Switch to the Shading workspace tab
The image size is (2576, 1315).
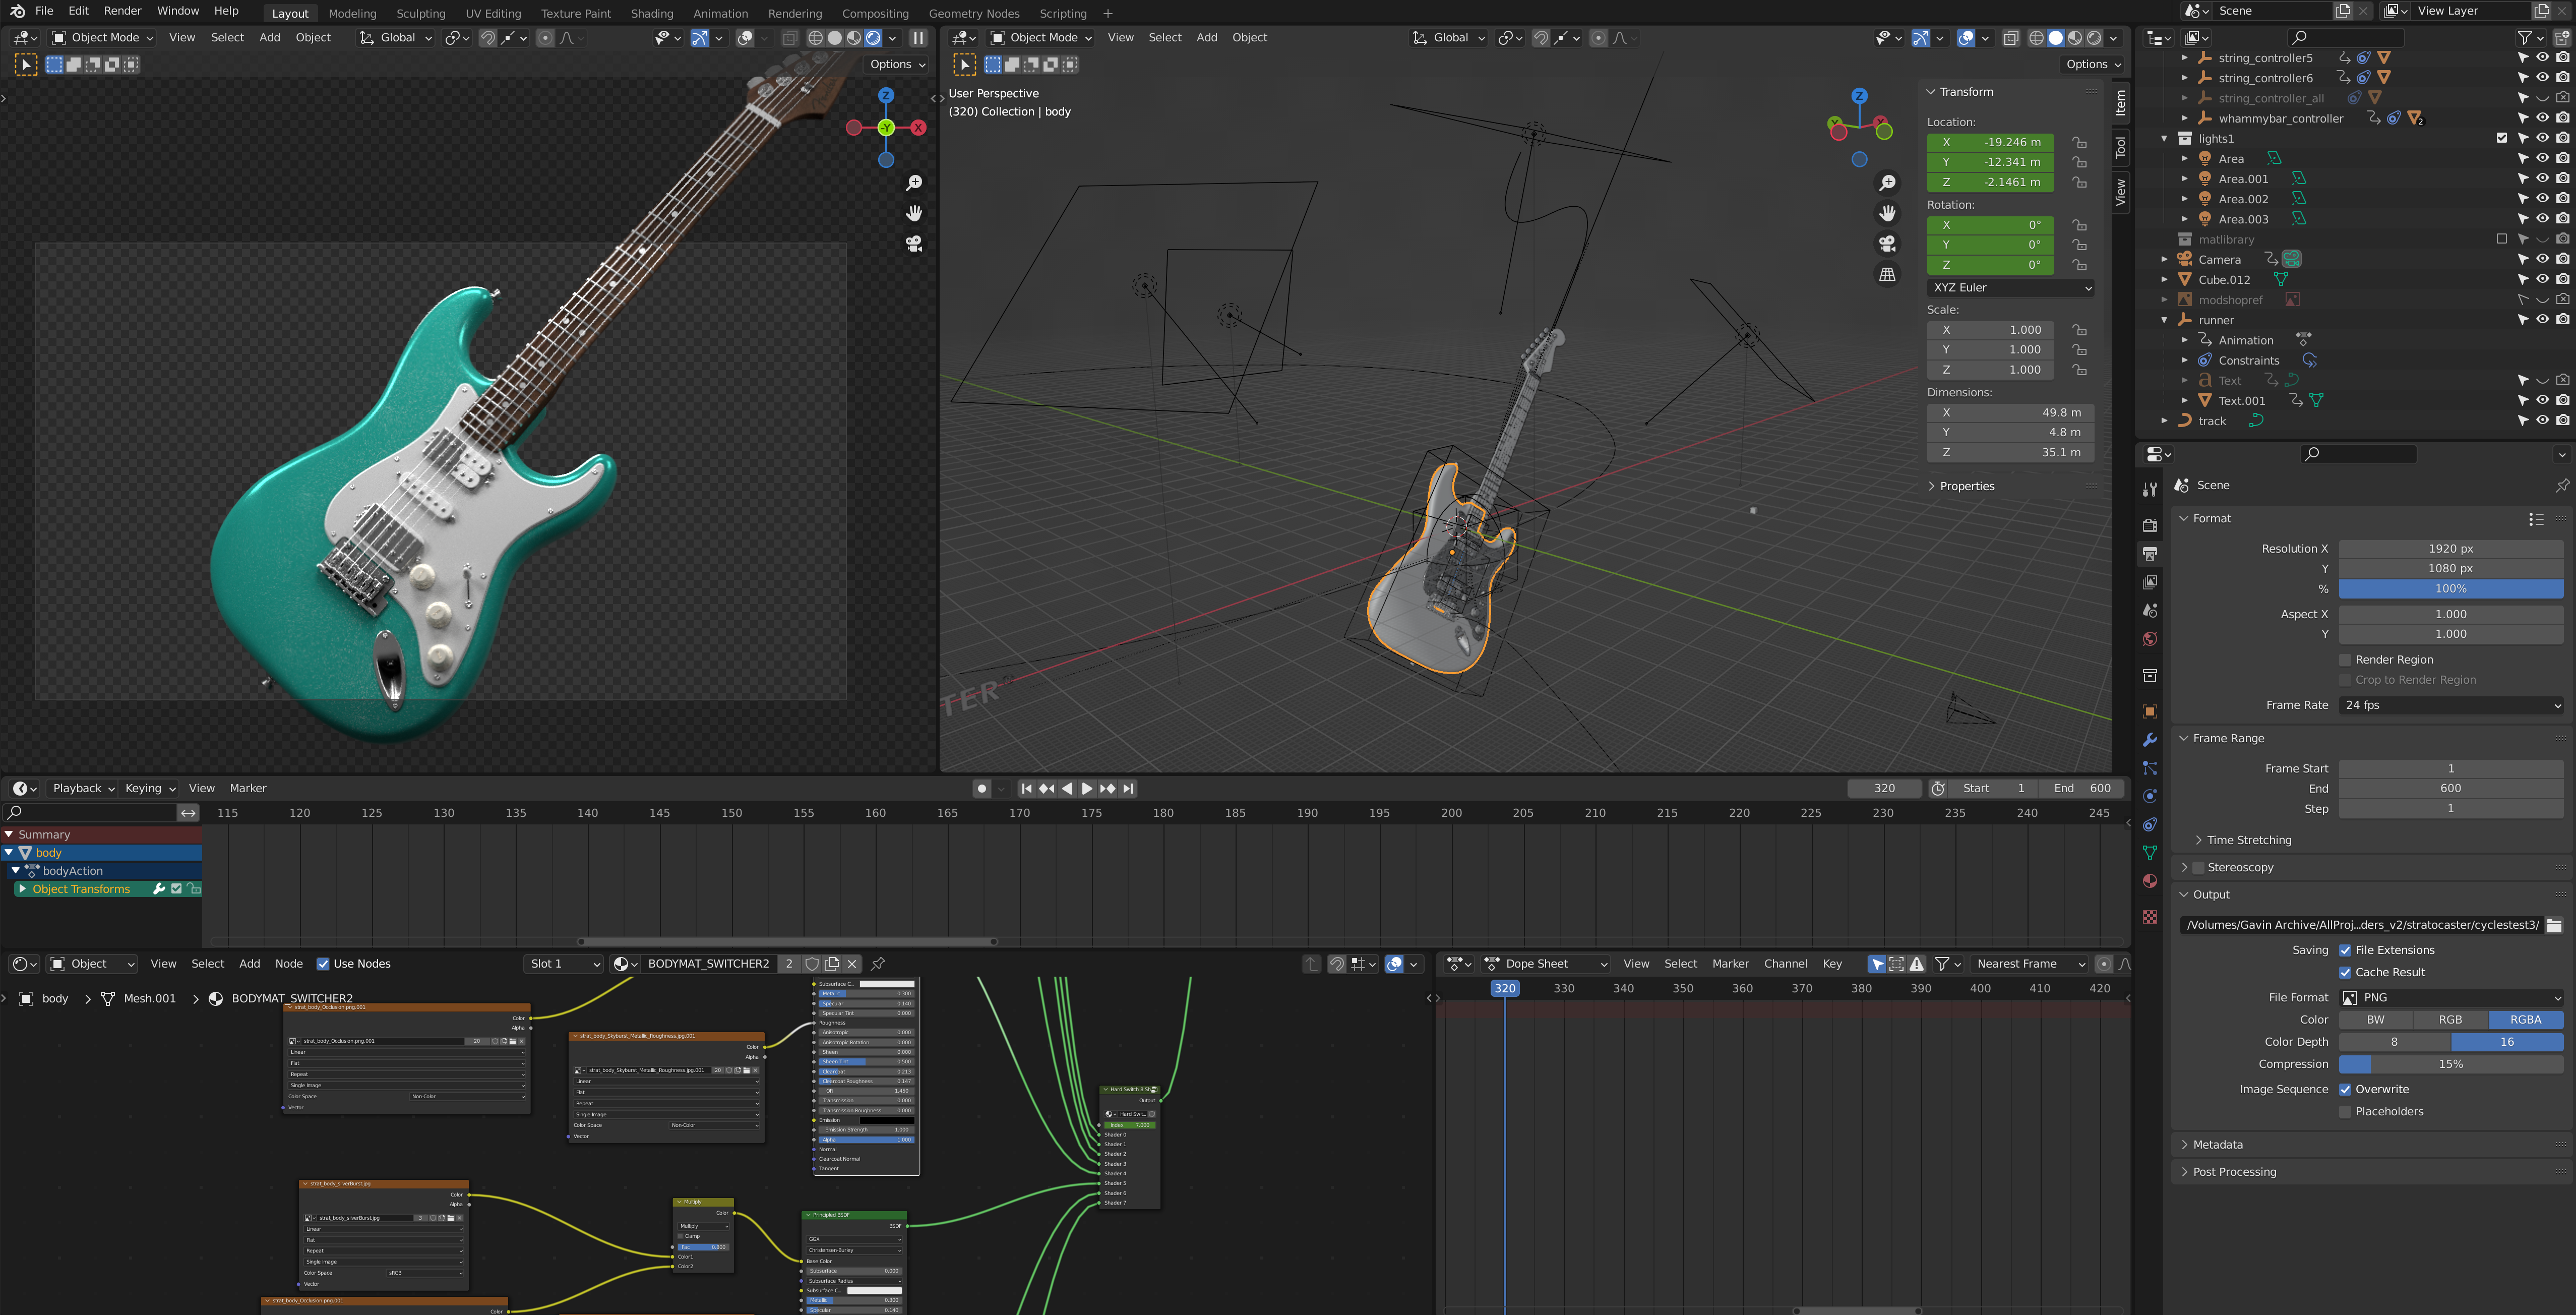651,13
